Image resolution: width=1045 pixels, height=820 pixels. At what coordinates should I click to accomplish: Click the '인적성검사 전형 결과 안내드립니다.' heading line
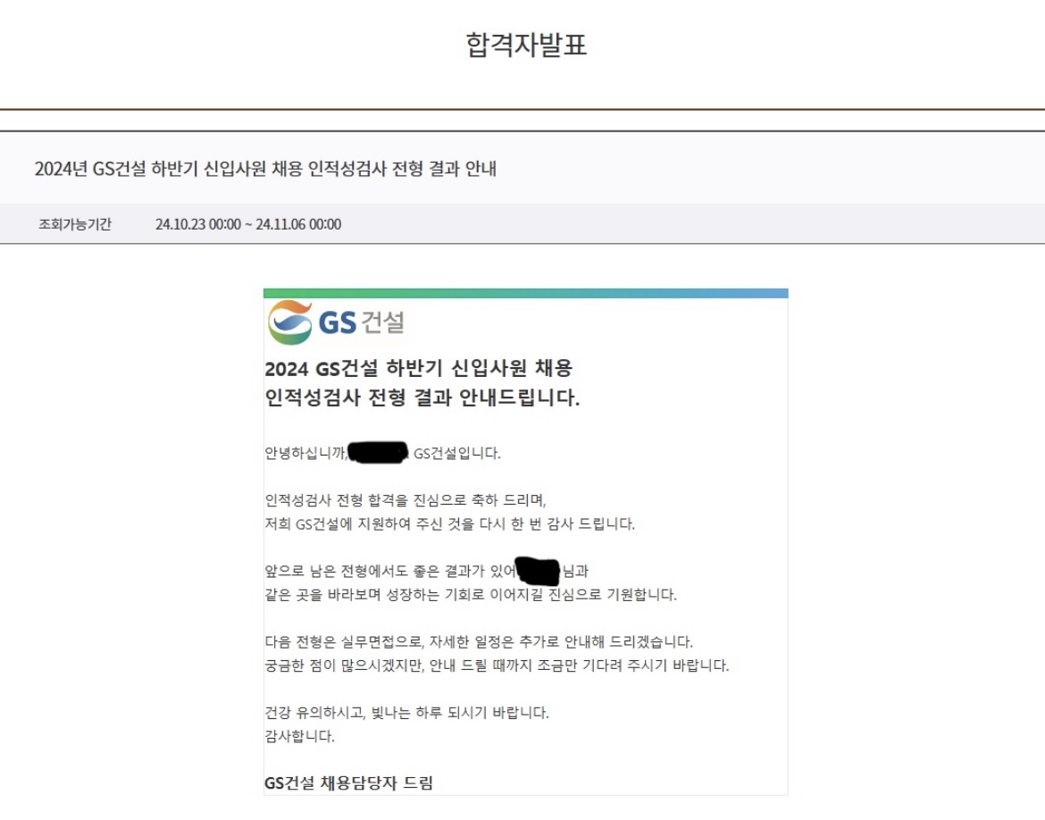(x=422, y=398)
